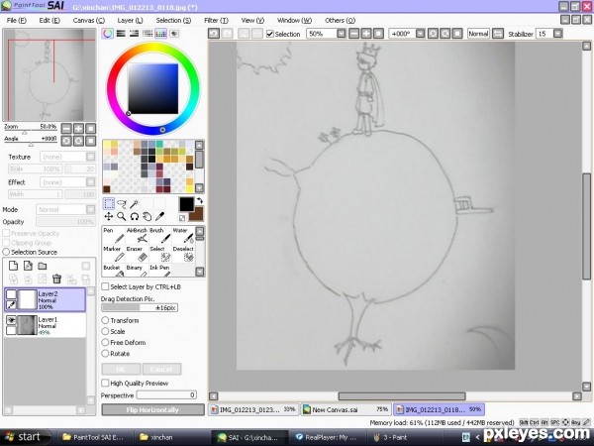
Task: Click undo in the canvas toolbar
Action: point(214,34)
